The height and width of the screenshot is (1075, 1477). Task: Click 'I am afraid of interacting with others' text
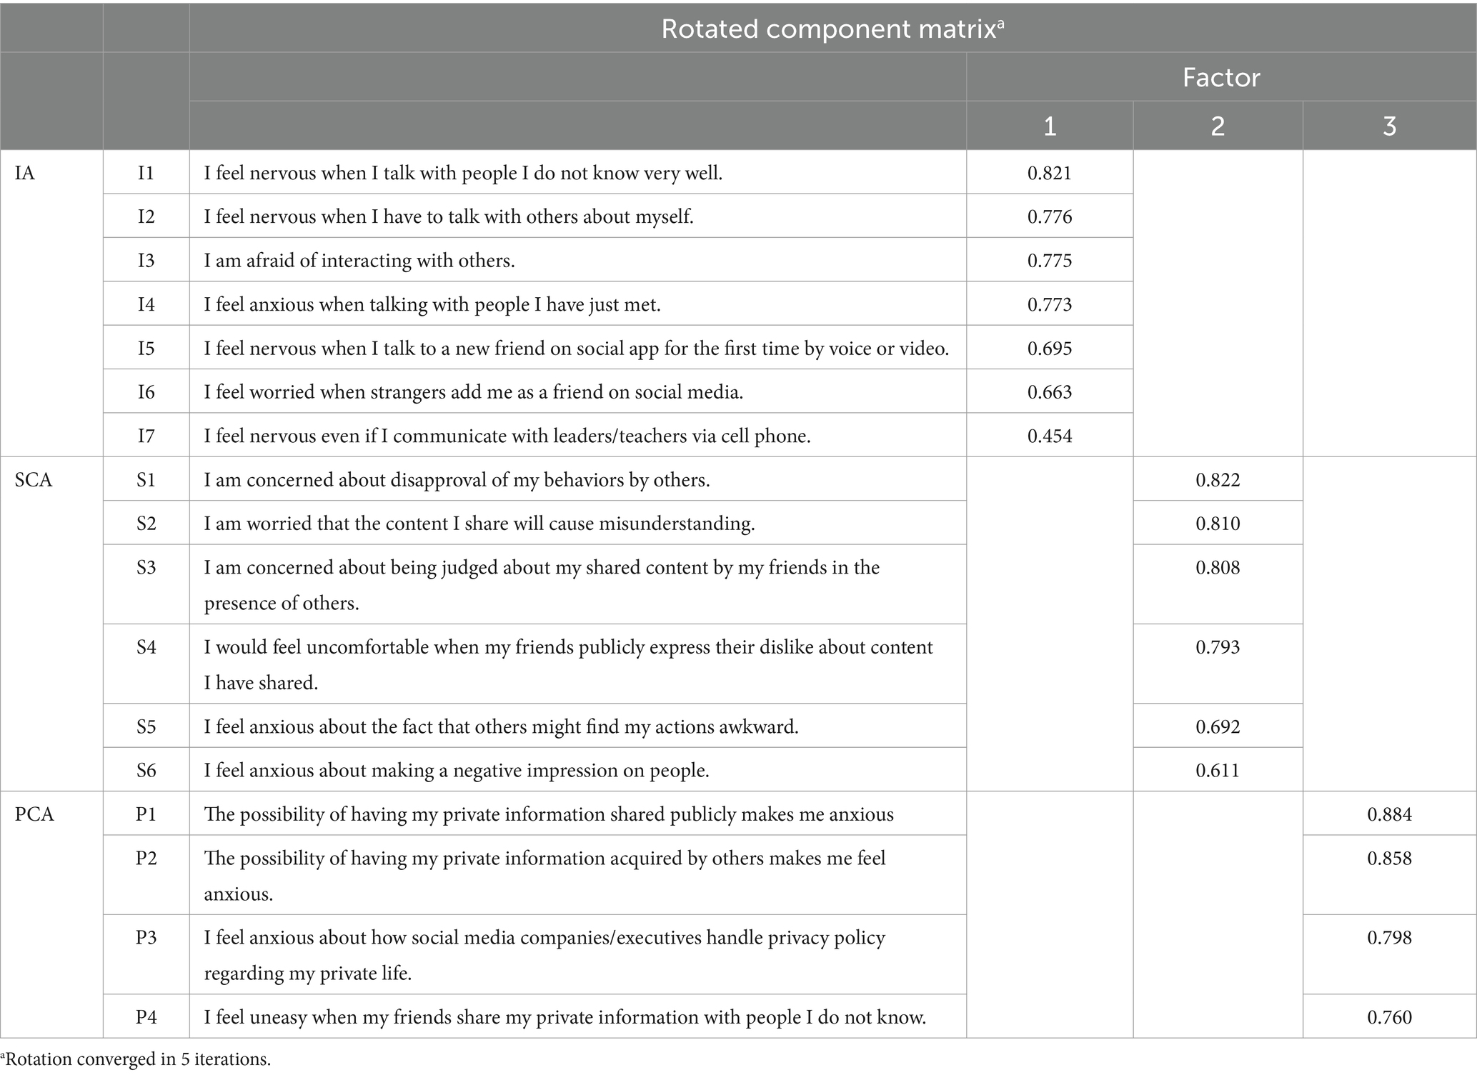click(x=359, y=261)
